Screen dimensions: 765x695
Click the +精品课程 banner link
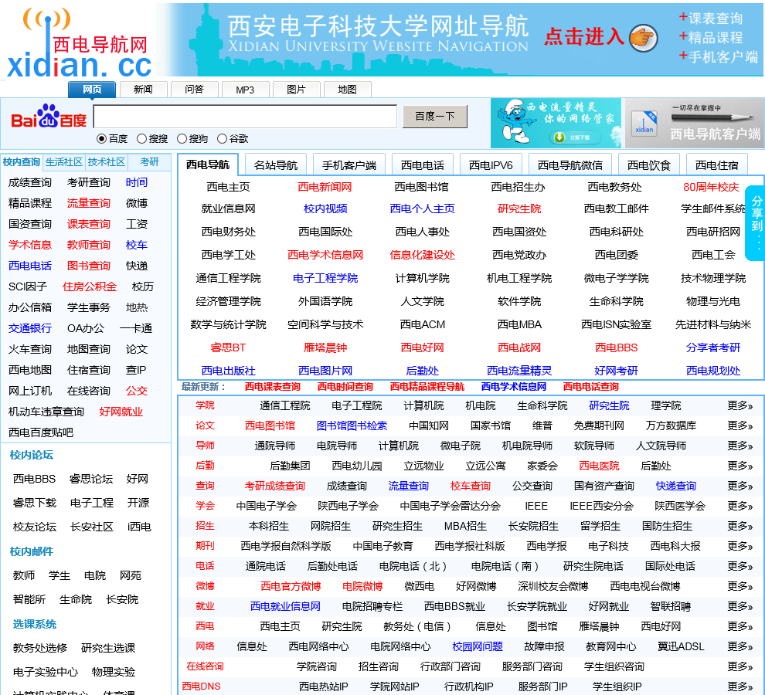[x=711, y=38]
